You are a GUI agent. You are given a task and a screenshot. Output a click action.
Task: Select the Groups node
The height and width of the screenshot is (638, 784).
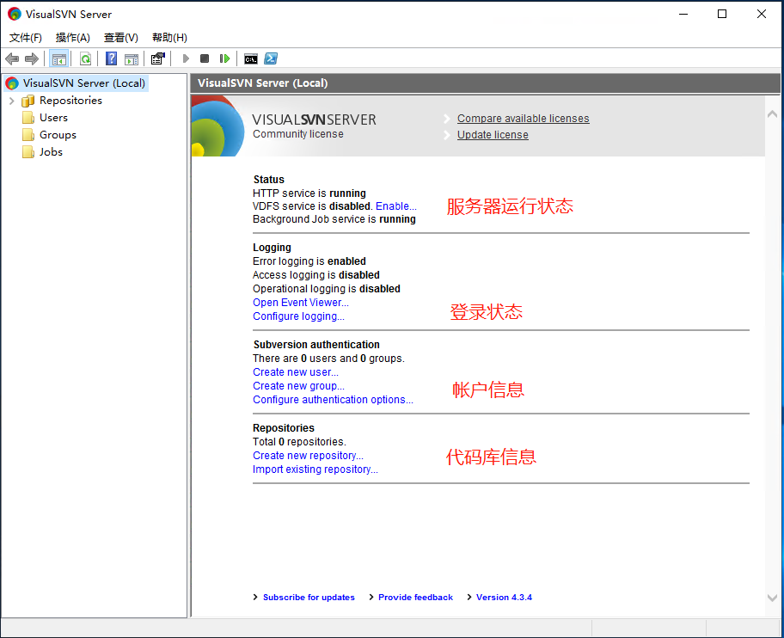pyautogui.click(x=58, y=135)
